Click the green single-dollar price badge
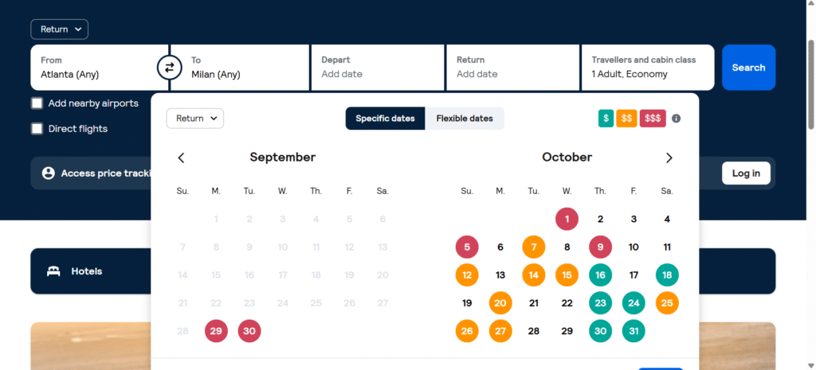The width and height of the screenshot is (816, 370). tap(606, 119)
